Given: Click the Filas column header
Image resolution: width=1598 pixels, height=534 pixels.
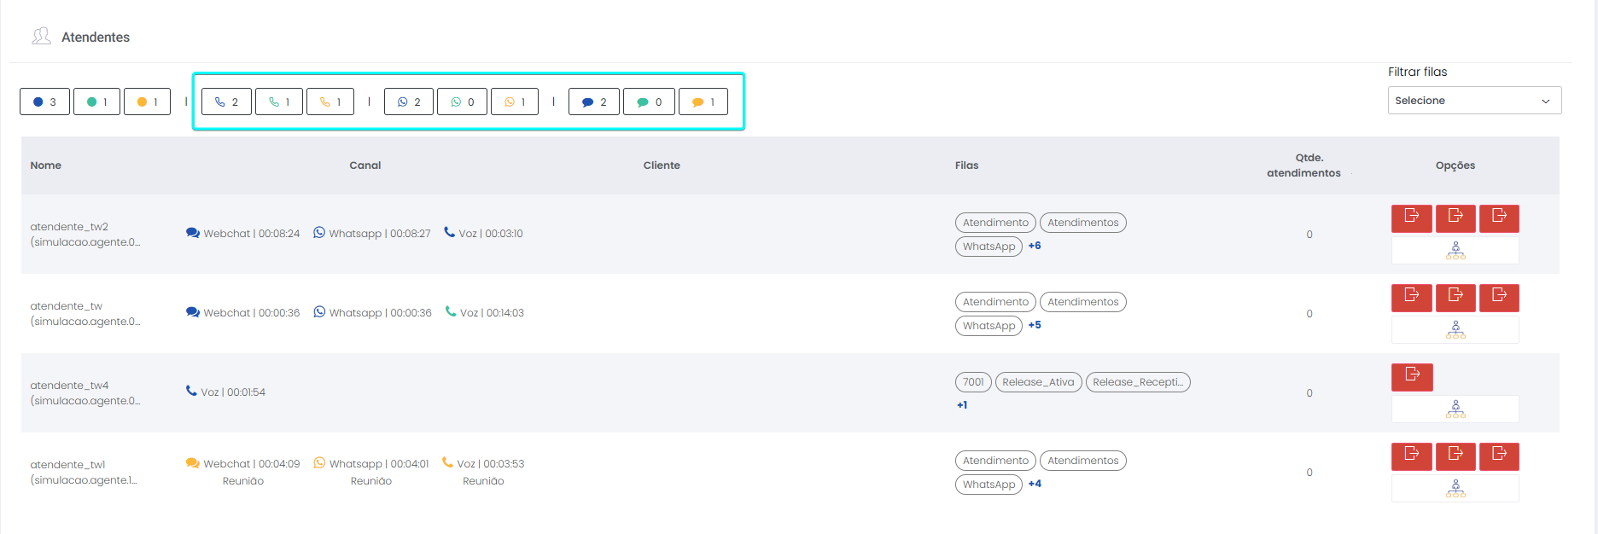Looking at the screenshot, I should [966, 165].
